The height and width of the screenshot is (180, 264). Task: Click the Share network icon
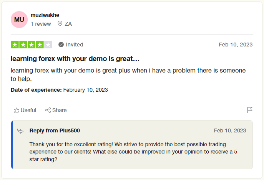click(x=48, y=110)
